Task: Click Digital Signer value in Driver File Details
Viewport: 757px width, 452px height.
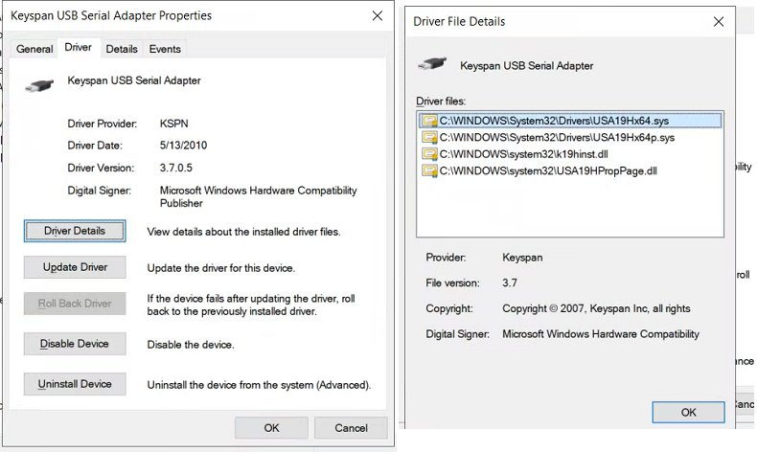Action: pyautogui.click(x=601, y=334)
